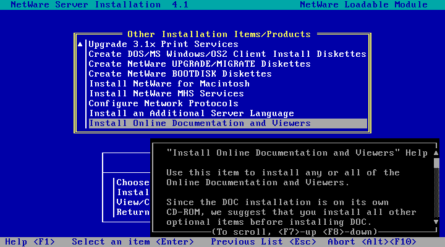
Task: Click Select an item <Enter> hint
Action: [133, 242]
